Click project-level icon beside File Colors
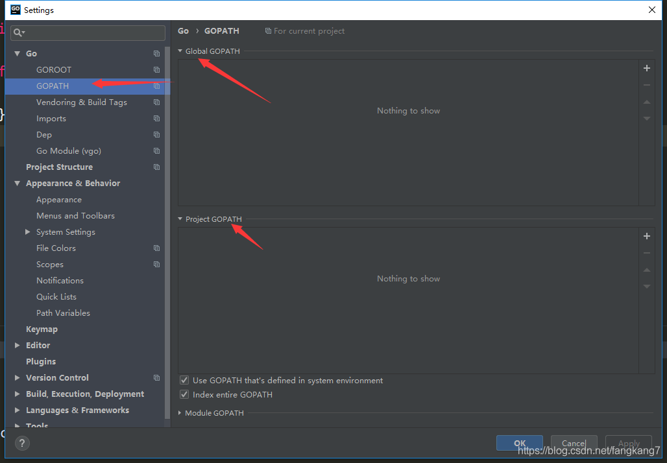 156,248
